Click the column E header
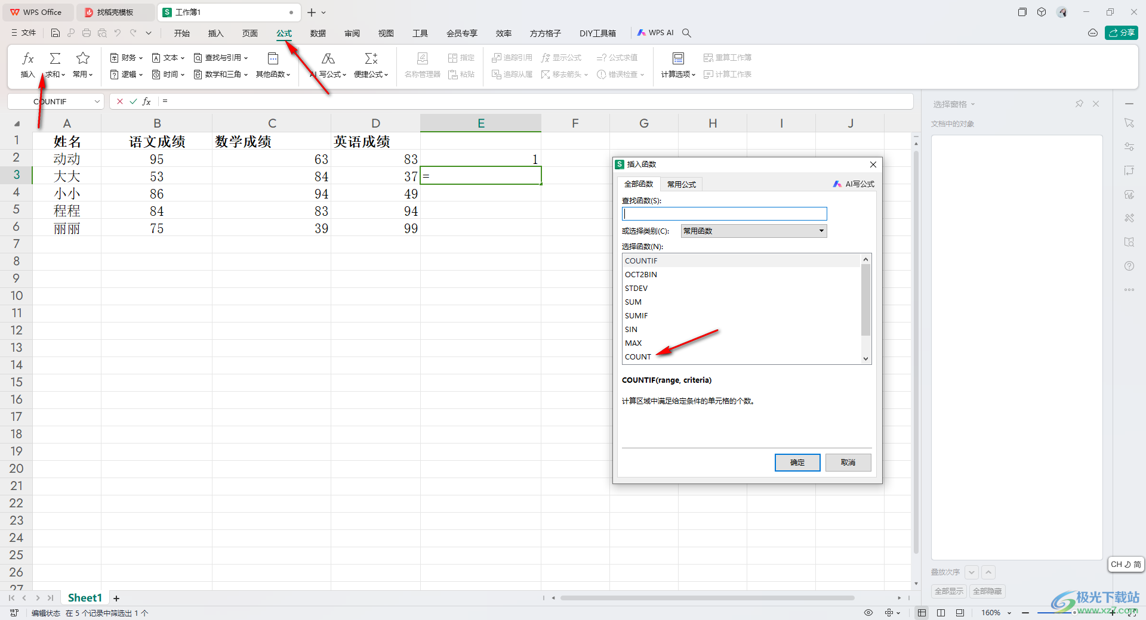The height and width of the screenshot is (620, 1146). (x=481, y=123)
